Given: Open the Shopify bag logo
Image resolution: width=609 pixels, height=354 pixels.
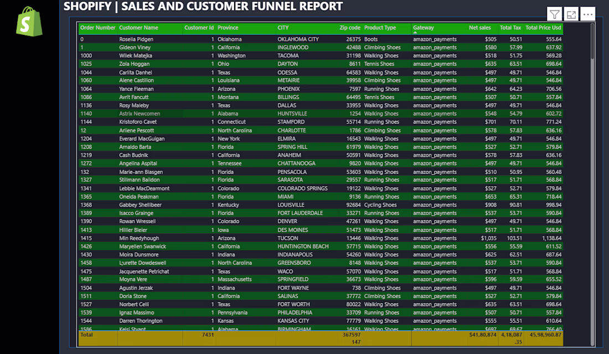Looking at the screenshot, I should (29, 22).
